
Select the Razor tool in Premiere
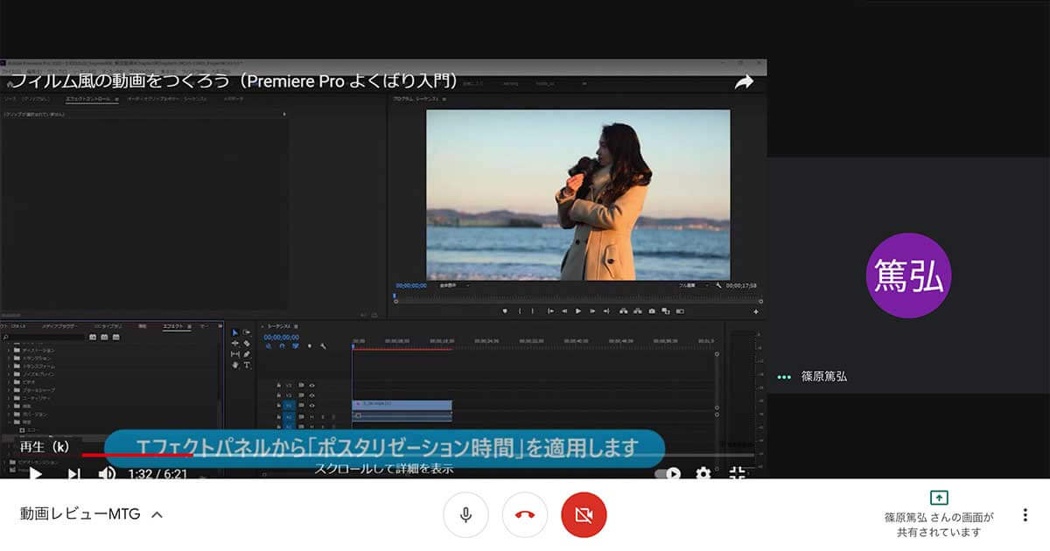pos(247,344)
